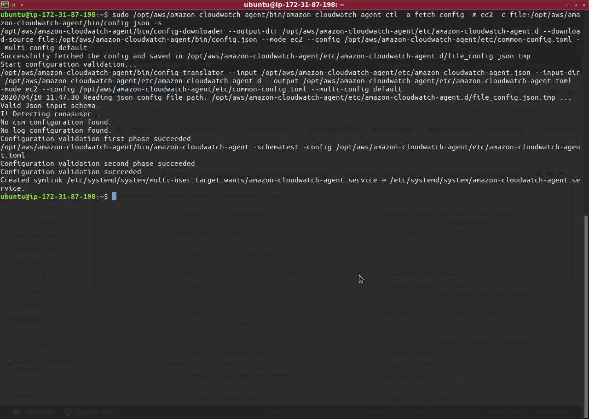Screen dimensions: 589x419
Task: Click the sticky-window dots icon in the title bar
Action: (x=13, y=4)
